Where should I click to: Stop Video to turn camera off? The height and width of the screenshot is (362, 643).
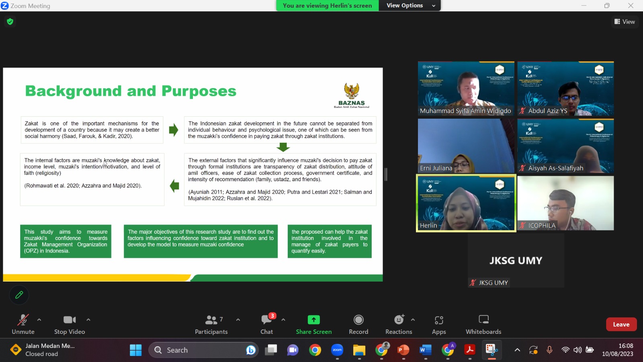click(x=70, y=324)
